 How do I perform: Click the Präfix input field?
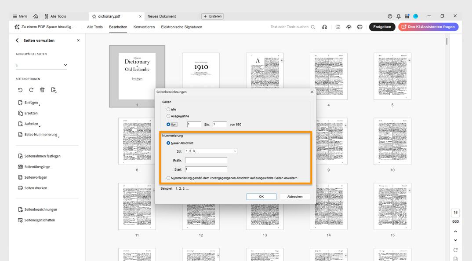(206, 160)
